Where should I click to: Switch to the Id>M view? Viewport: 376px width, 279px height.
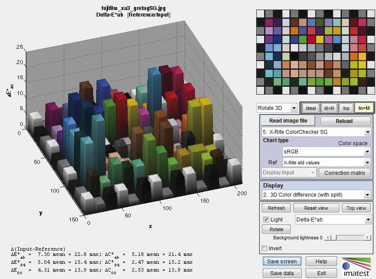[328, 108]
